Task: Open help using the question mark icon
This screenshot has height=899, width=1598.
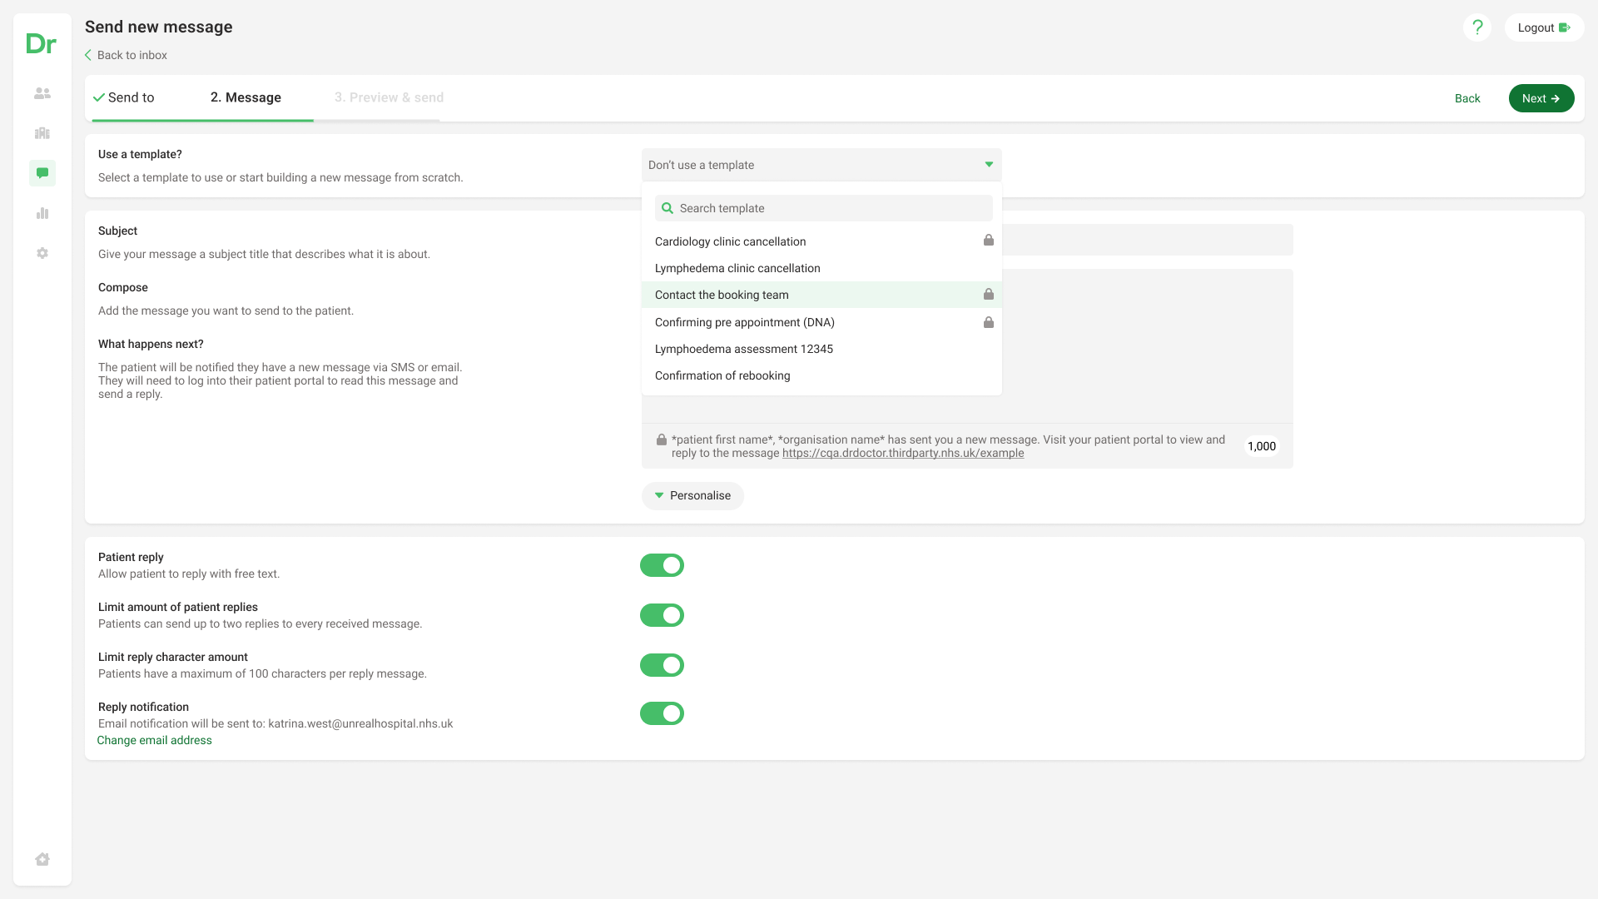Action: (1477, 27)
